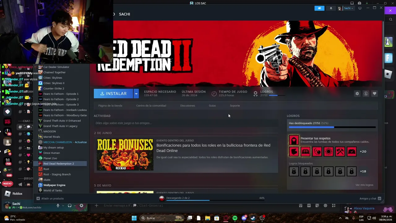This screenshot has width=396, height=223.
Task: Open File Explorer from the taskbar
Action: tap(208, 218)
